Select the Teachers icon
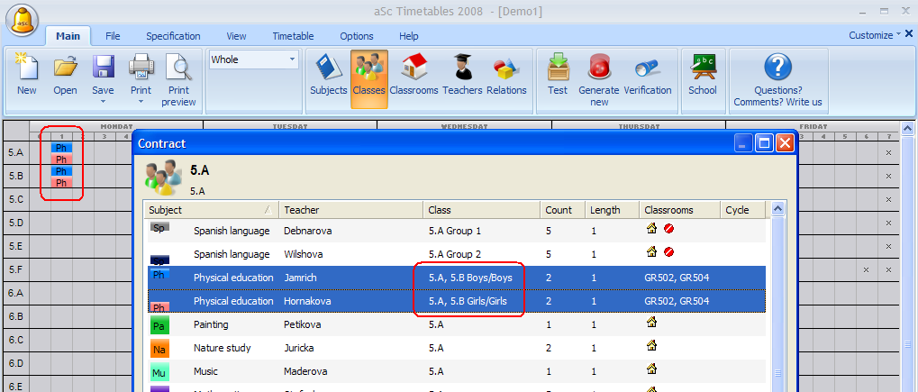The width and height of the screenshot is (918, 392). coord(462,70)
